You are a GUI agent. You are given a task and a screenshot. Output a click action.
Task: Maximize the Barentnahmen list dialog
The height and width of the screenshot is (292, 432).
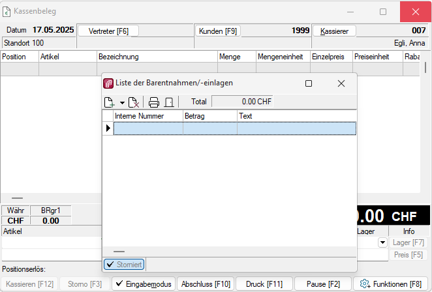tap(309, 83)
